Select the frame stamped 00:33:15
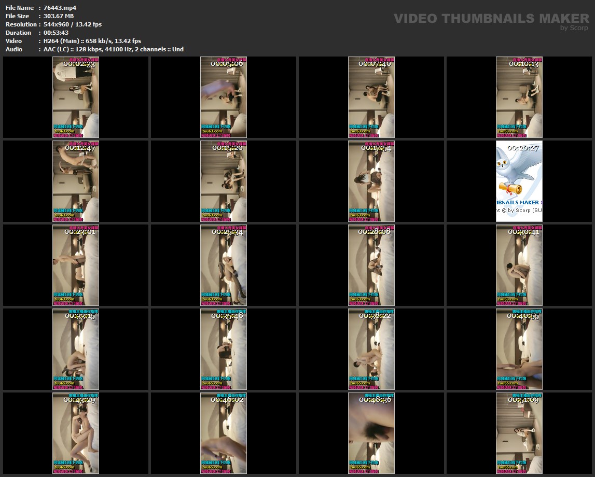Screen dimensions: 595x477 (76, 349)
